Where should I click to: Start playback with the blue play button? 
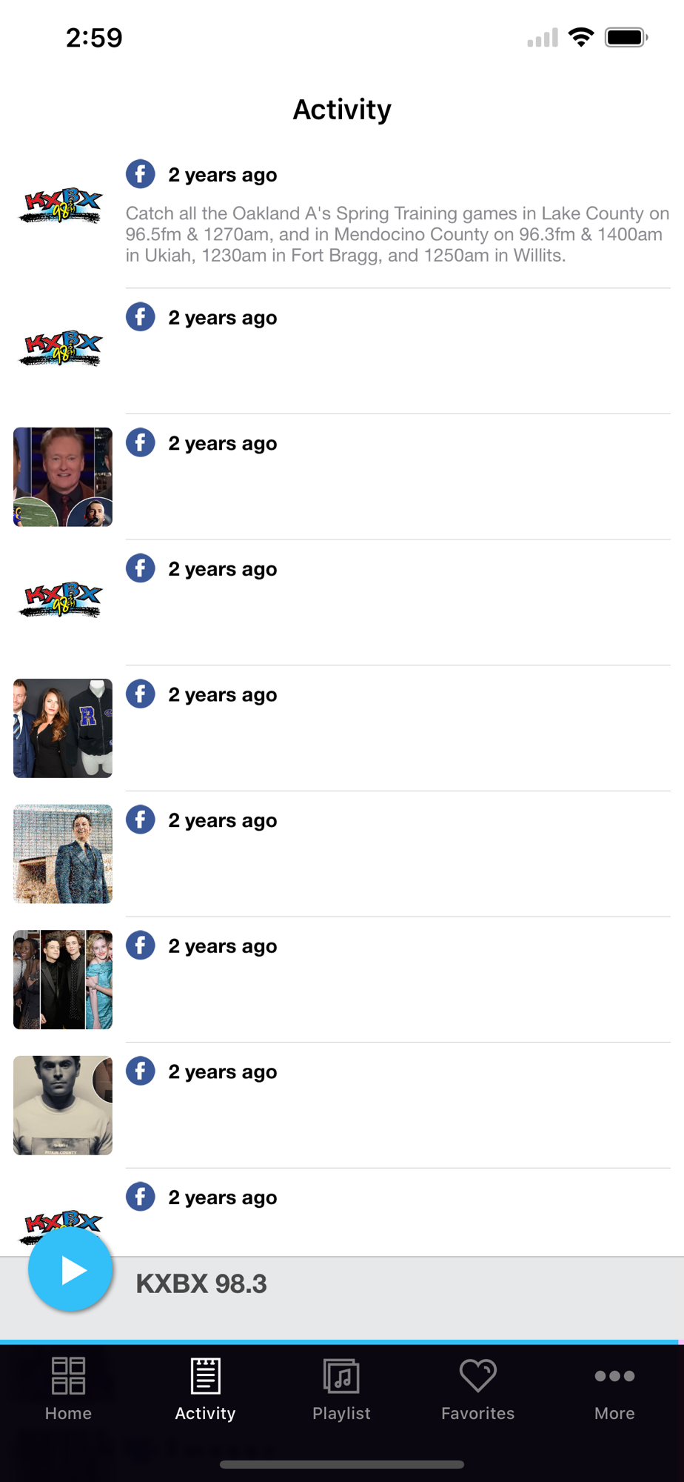[x=70, y=1270]
